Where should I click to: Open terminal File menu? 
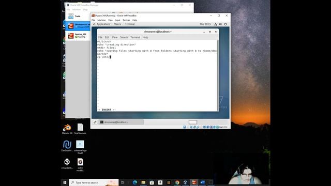[x=100, y=37]
